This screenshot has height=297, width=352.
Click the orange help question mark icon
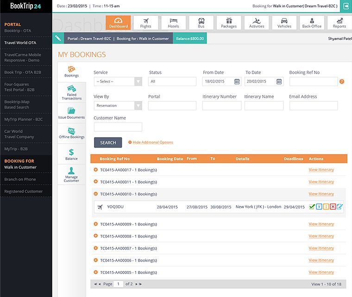342,82
